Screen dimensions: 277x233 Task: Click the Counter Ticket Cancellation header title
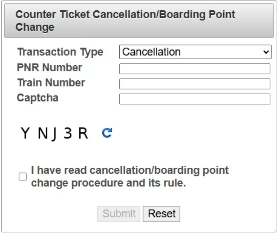pyautogui.click(x=125, y=21)
